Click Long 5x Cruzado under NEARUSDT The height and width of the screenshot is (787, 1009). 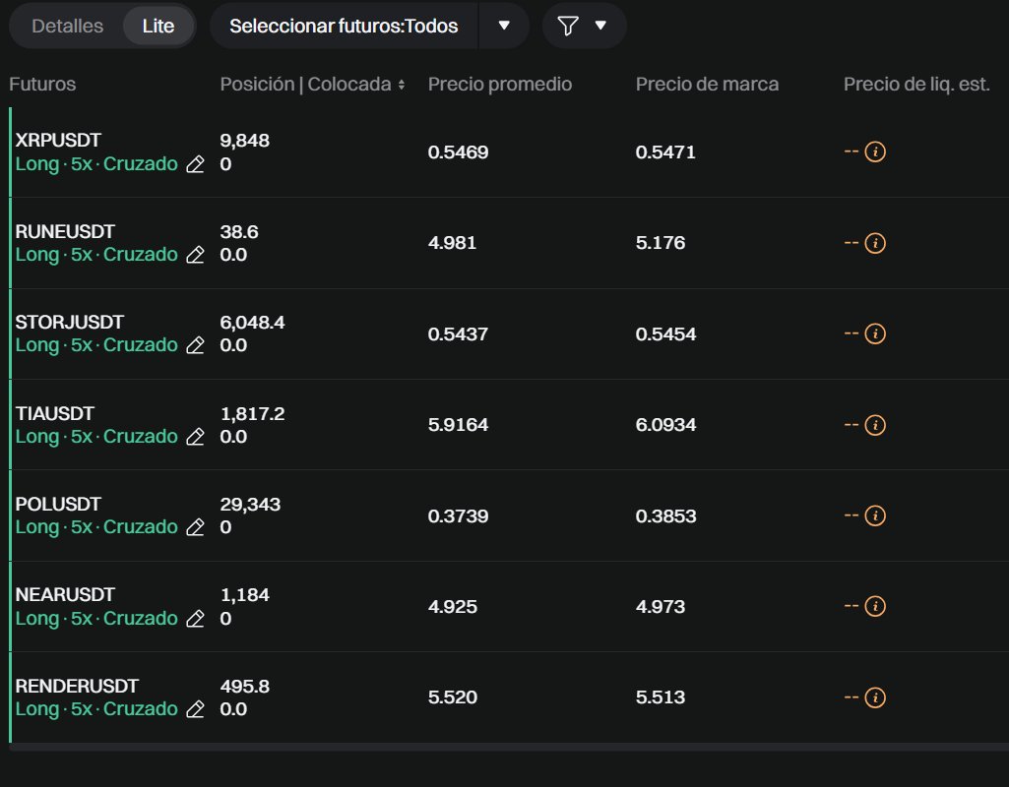[x=96, y=619]
